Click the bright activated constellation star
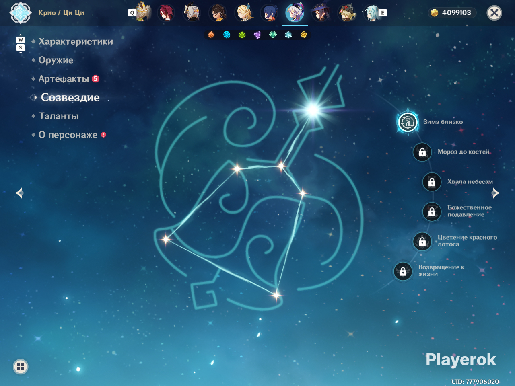 click(313, 109)
